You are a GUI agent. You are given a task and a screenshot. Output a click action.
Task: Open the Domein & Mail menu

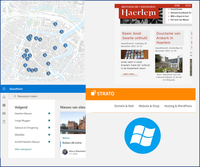point(124,106)
